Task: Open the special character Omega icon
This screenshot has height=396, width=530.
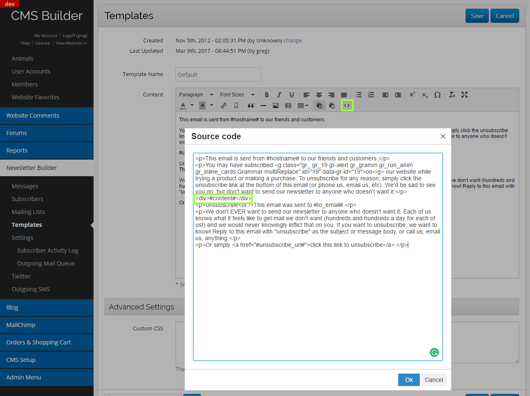Action: click(437, 95)
